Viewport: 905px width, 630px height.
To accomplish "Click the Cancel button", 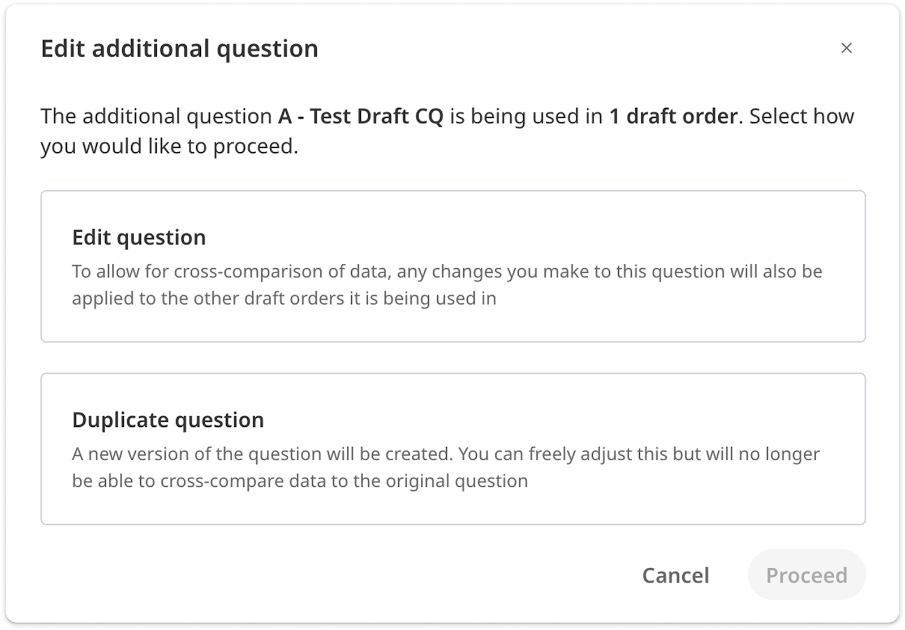I will (x=675, y=575).
